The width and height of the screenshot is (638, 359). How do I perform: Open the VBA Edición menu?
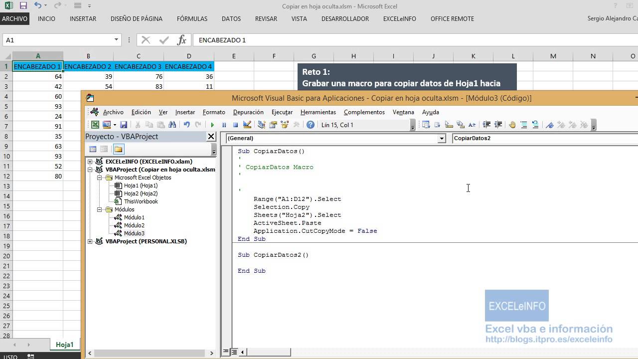[x=141, y=112]
